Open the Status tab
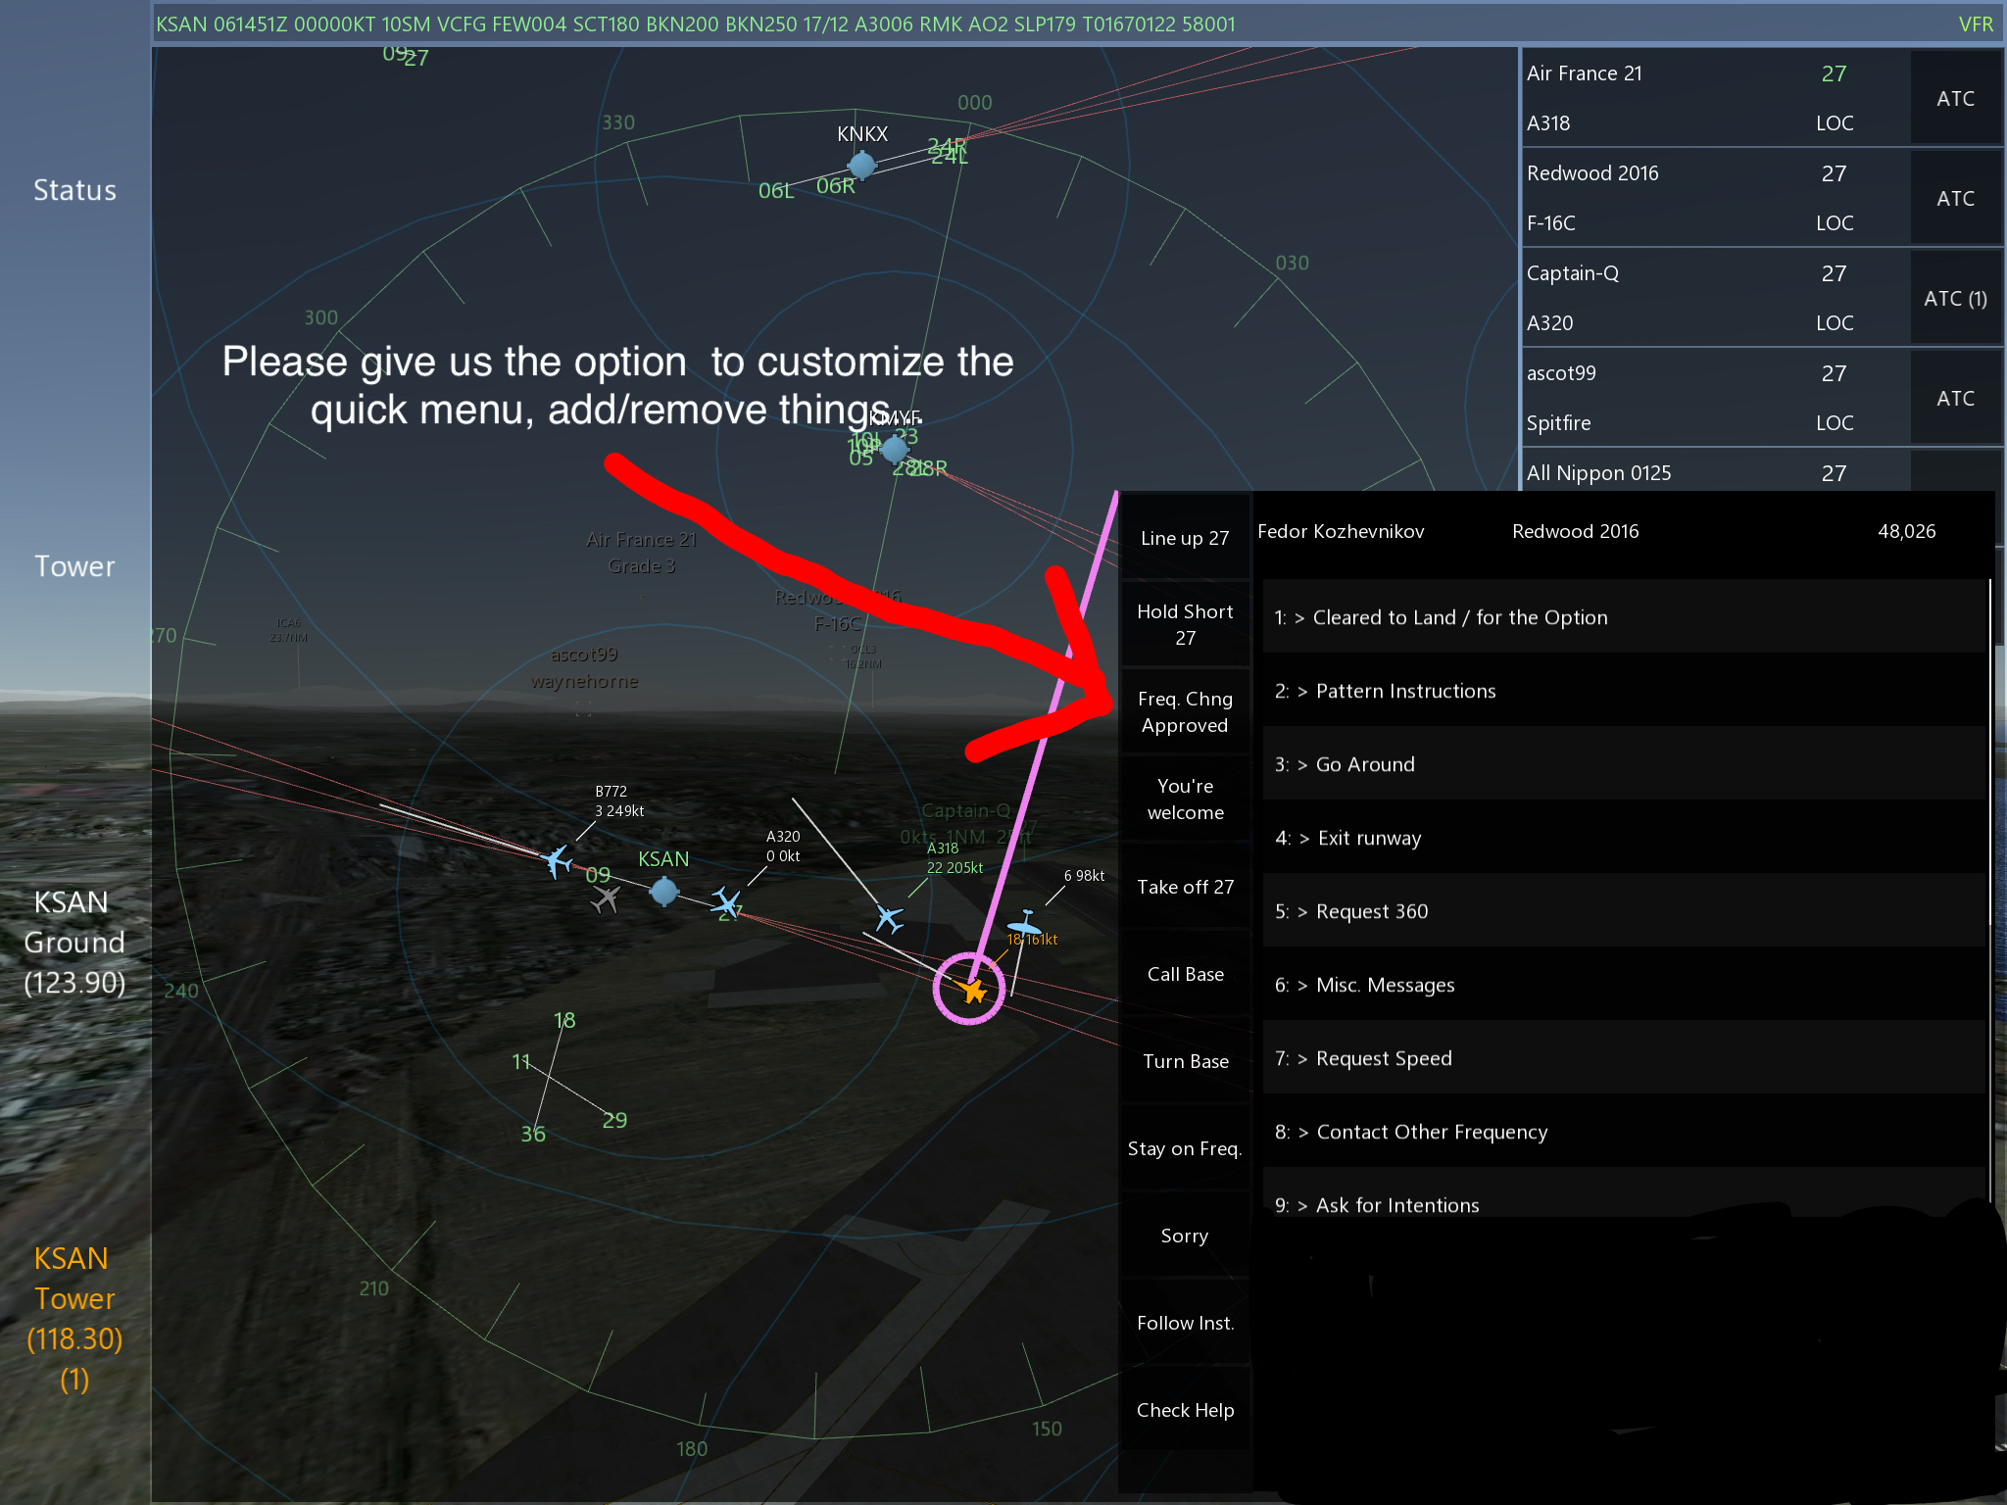The width and height of the screenshot is (2007, 1505). pyautogui.click(x=74, y=190)
